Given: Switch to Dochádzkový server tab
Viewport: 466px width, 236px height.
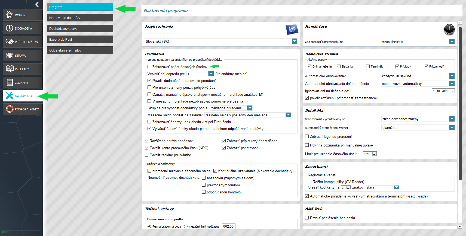Looking at the screenshot, I should (80, 28).
